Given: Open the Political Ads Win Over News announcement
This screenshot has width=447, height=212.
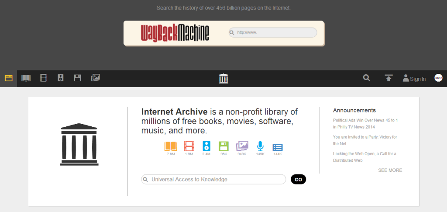Looking at the screenshot, I should coord(365,124).
